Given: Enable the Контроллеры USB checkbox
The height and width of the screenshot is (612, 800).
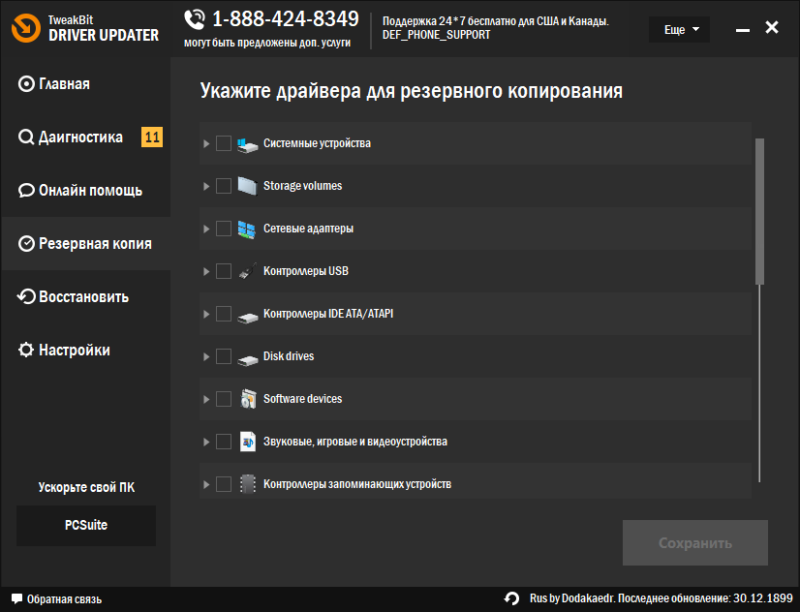Looking at the screenshot, I should point(224,271).
